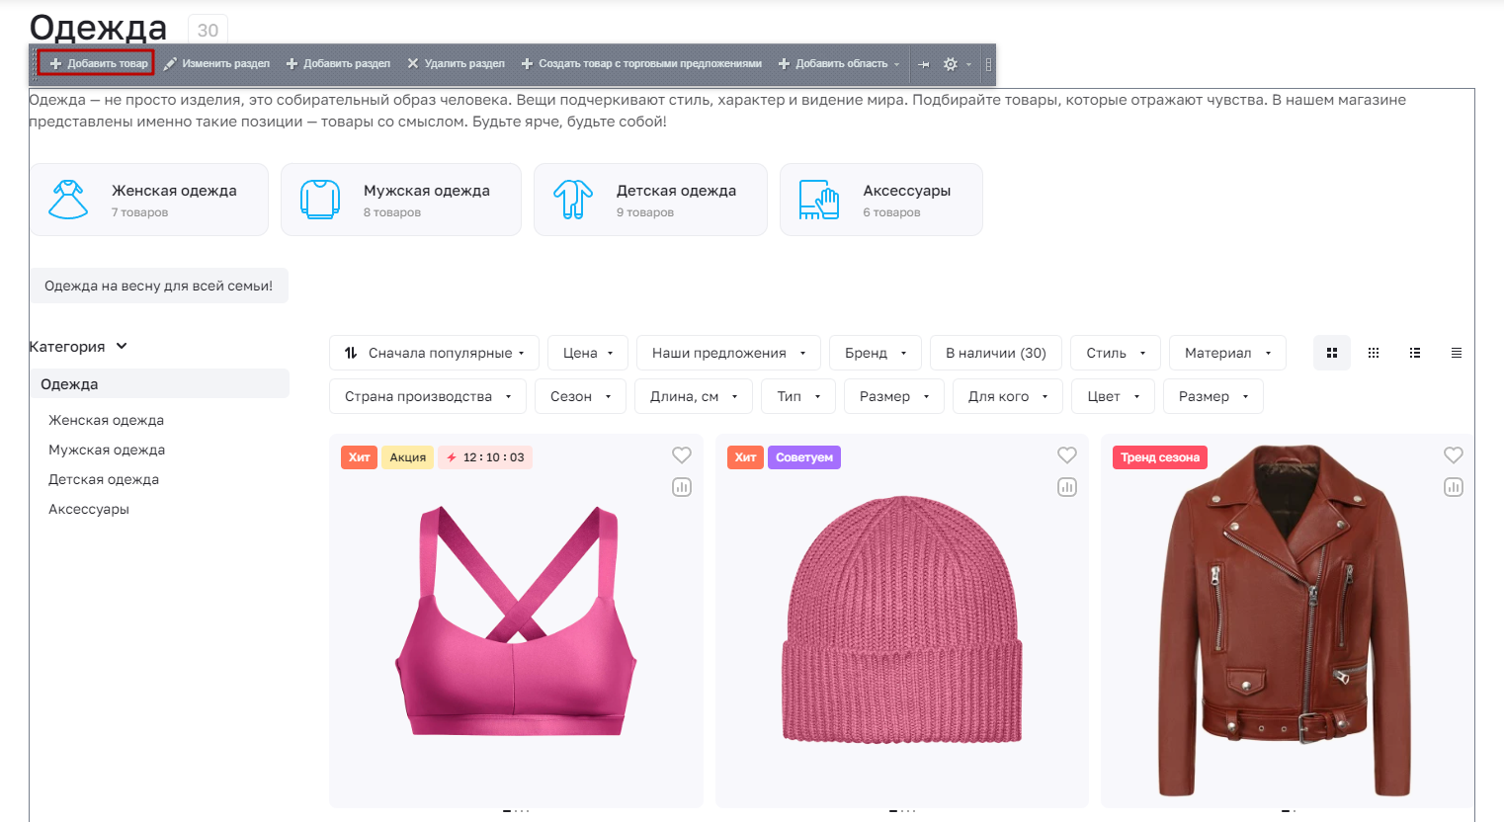The height and width of the screenshot is (822, 1504).
Task: Open 'Мужская одежда' category card
Action: tap(401, 200)
